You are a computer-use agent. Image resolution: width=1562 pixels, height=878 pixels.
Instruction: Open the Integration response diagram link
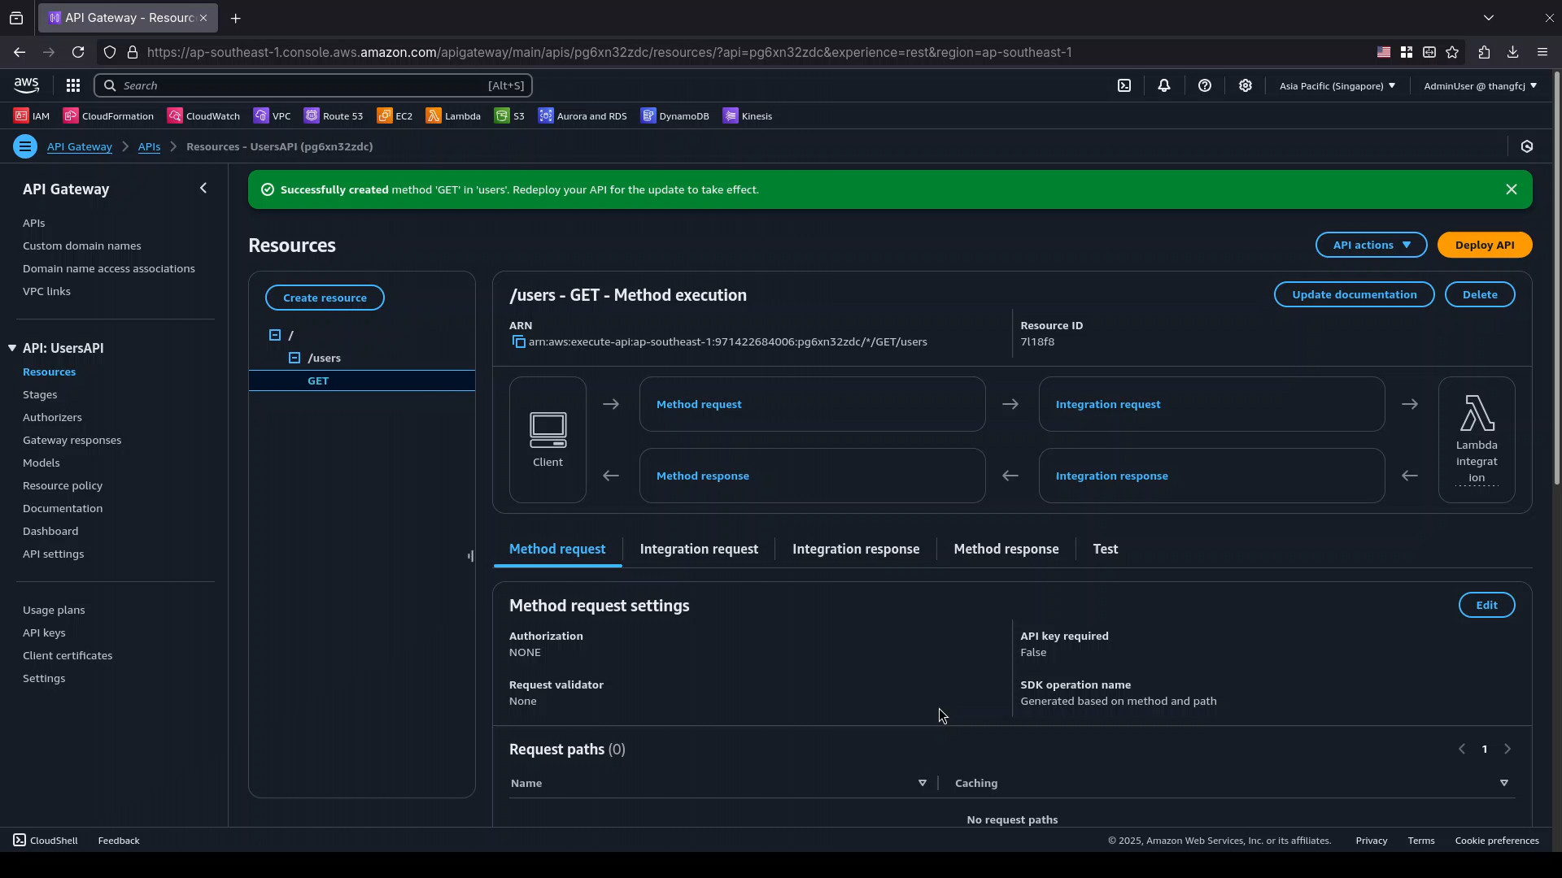point(1111,476)
